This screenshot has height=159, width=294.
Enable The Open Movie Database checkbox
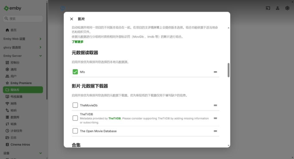(x=75, y=131)
